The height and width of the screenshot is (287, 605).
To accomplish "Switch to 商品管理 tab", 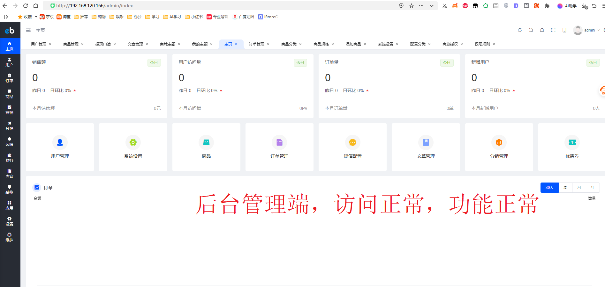I will [x=71, y=44].
